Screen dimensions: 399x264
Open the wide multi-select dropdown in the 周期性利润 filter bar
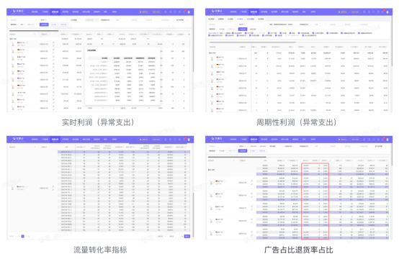coord(282,24)
